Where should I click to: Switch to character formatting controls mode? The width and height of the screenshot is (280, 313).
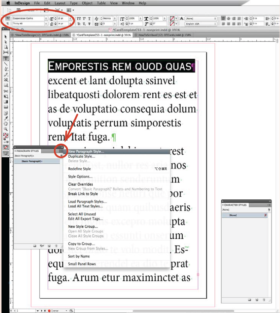coord(8,18)
